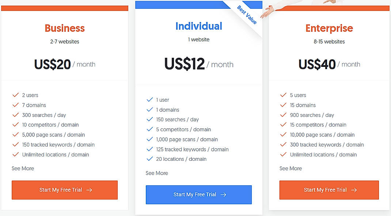Select the Individual plan heading
The width and height of the screenshot is (391, 216).
pos(198,26)
